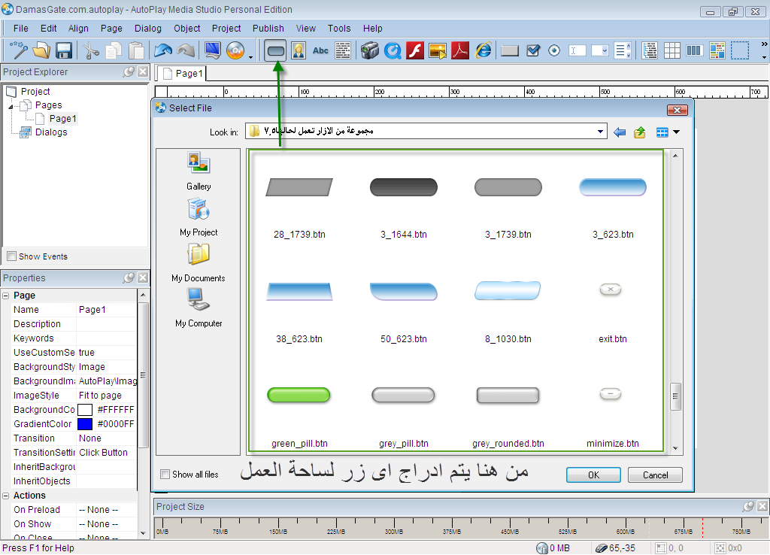Click the ImageStyle value Fit to page
This screenshot has width=770, height=555.
tap(107, 396)
